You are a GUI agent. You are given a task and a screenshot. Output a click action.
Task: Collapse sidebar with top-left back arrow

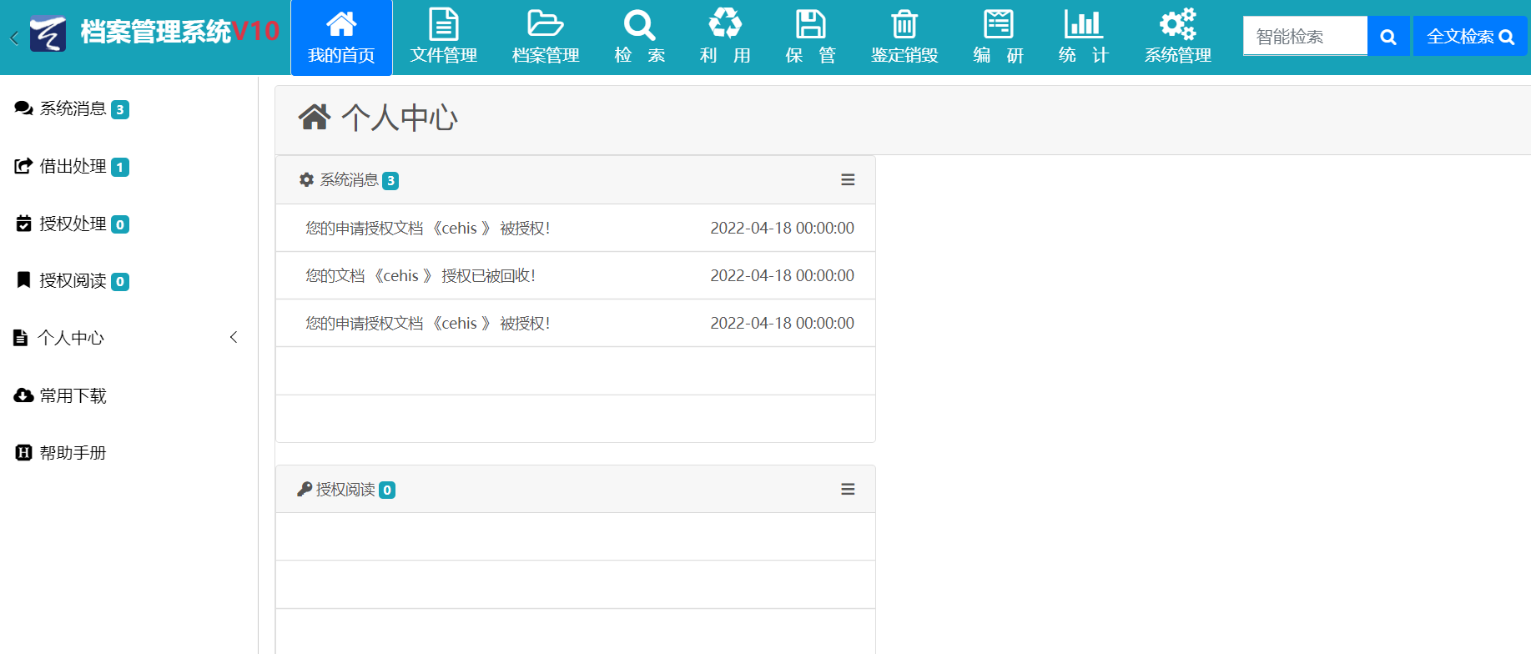[x=14, y=38]
